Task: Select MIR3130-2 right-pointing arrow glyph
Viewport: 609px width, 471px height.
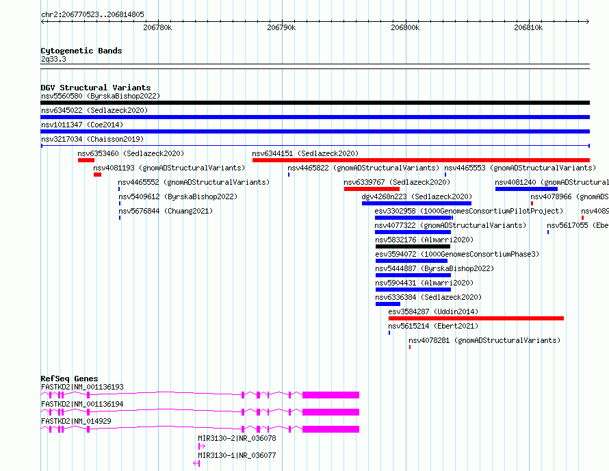Action: coord(202,446)
